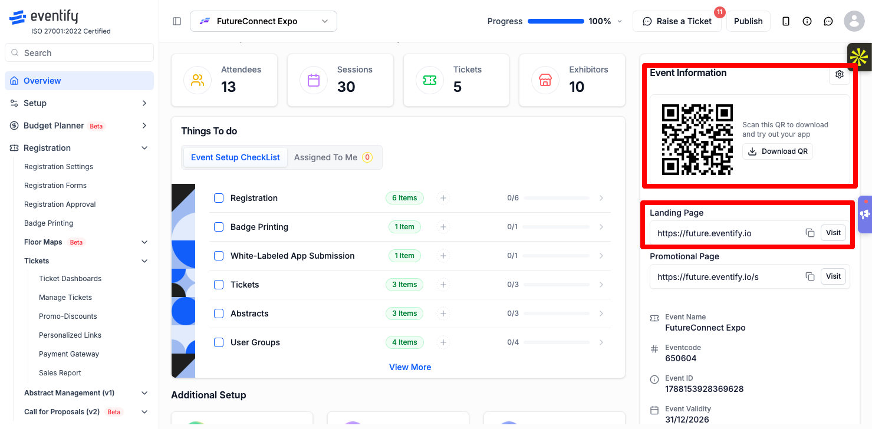The image size is (872, 429).
Task: Click the Exhibitors card icon
Action: pos(545,80)
